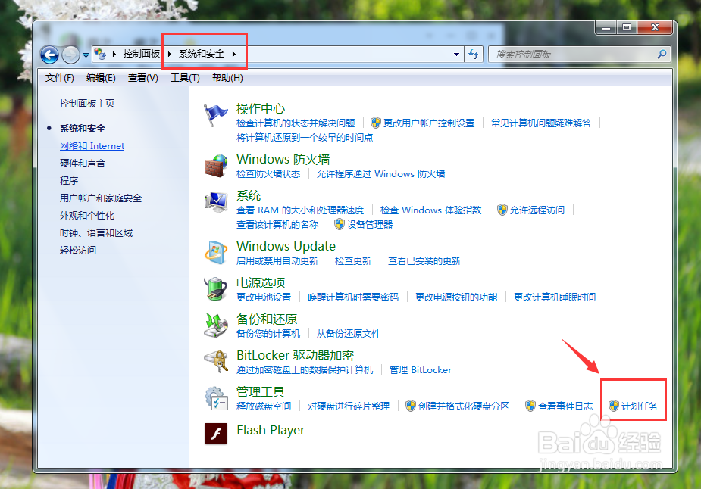Click 对硬盘进行碎片整理 link
The height and width of the screenshot is (489, 701).
pos(349,406)
